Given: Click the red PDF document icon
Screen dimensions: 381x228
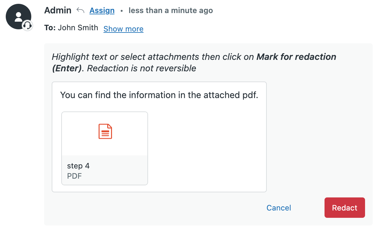Looking at the screenshot, I should (x=105, y=131).
